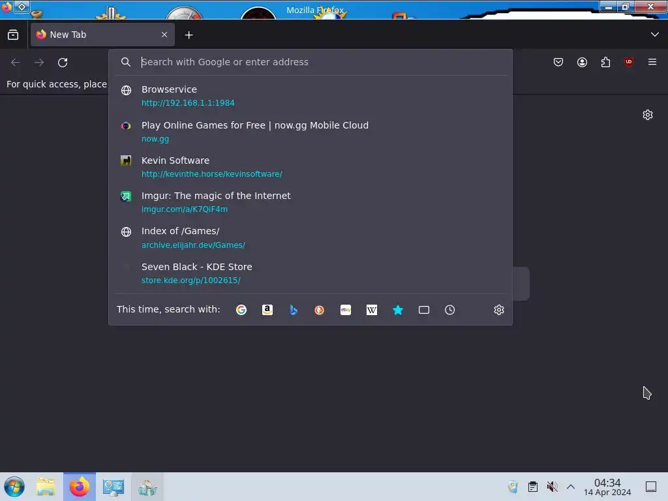Open Firefox View tab list icon
668x501 pixels.
click(x=13, y=35)
